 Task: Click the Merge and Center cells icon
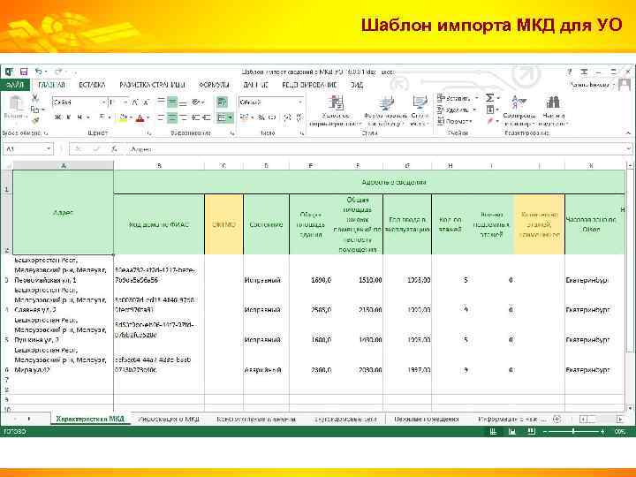click(x=223, y=117)
